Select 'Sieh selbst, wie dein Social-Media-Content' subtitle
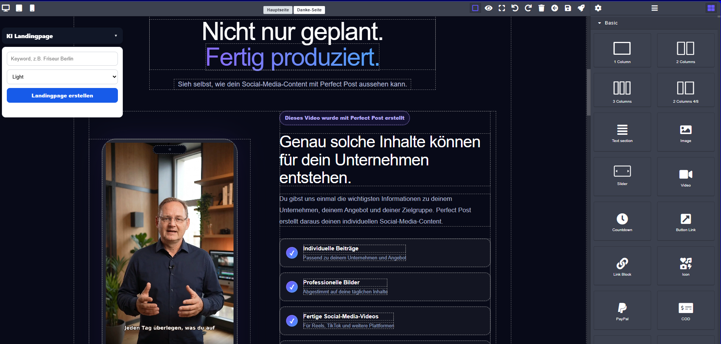 coord(292,84)
